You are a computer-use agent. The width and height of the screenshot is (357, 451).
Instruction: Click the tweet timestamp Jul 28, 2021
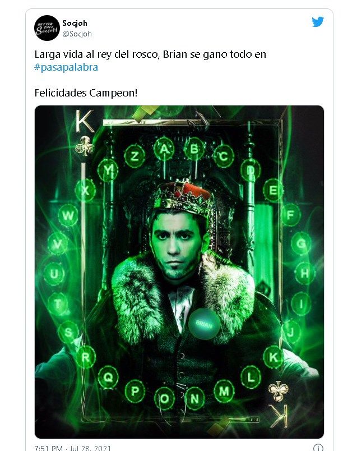pyautogui.click(x=73, y=448)
